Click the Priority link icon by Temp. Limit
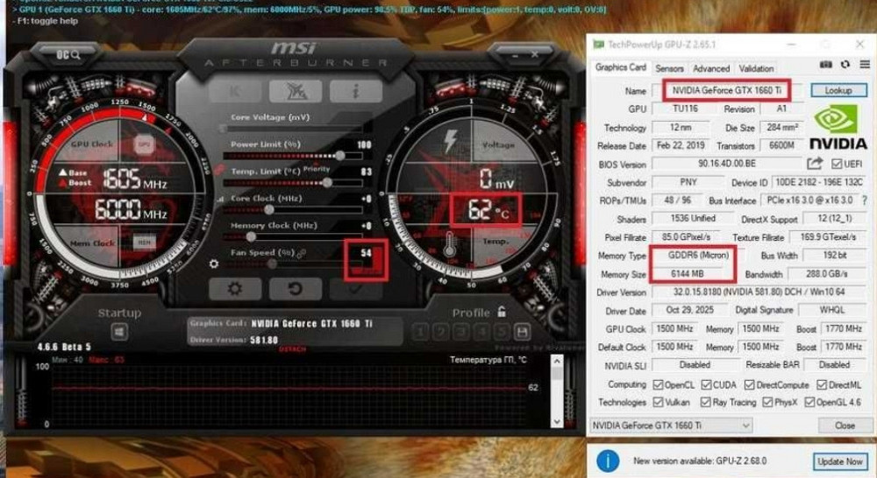Screen dimensions: 877x478 click(219, 169)
